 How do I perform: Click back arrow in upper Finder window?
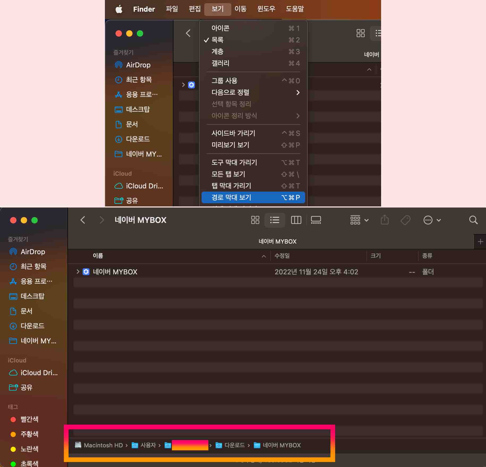tap(188, 33)
